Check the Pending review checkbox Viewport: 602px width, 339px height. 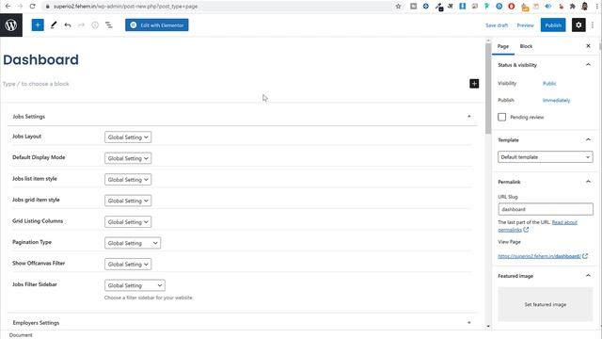(501, 117)
